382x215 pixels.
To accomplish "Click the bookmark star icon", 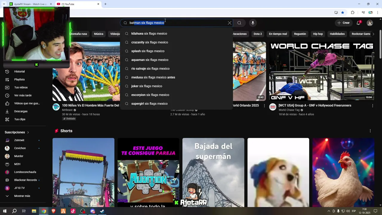I will coord(343,13).
